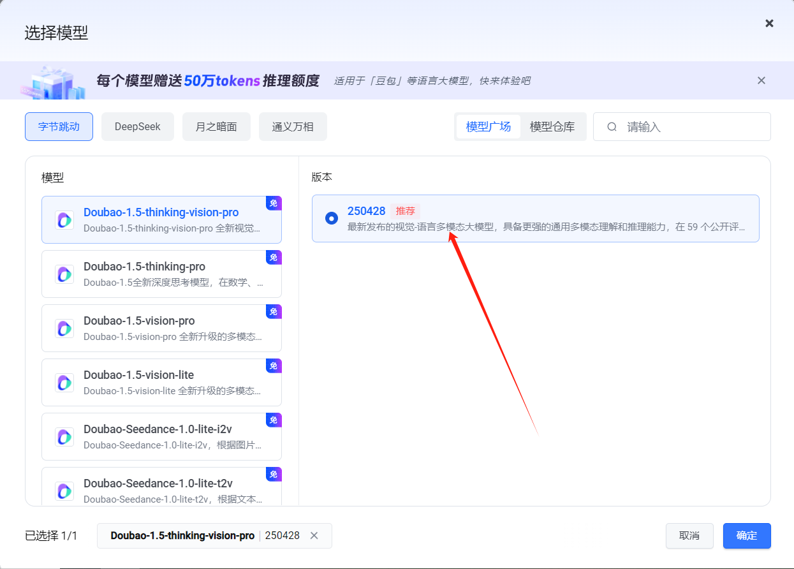Dismiss the 50万tokens promotion banner
Image resolution: width=794 pixels, height=569 pixels.
point(761,80)
